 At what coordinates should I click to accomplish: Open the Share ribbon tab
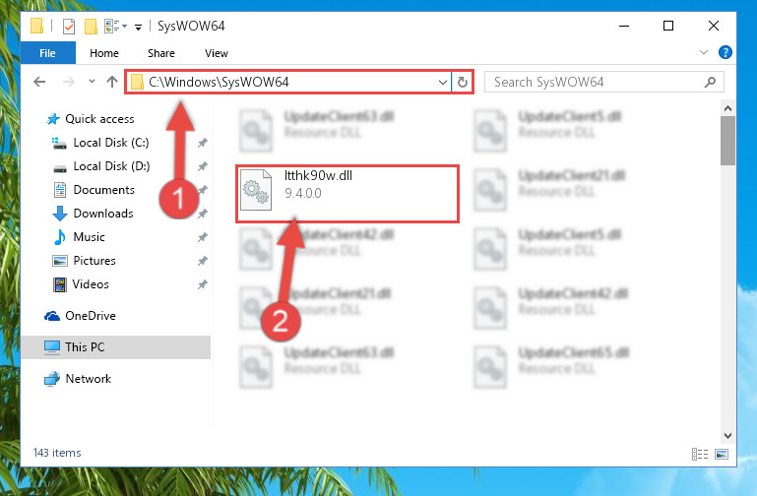(x=161, y=53)
